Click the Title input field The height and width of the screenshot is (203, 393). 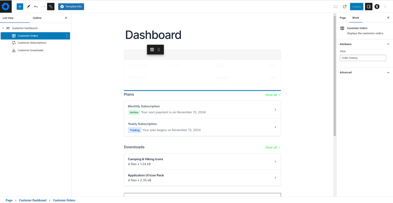coord(363,58)
